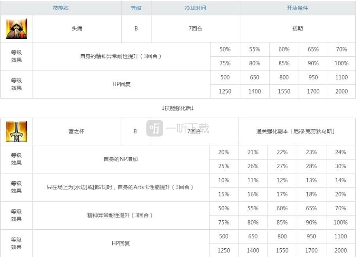Click the 一听下载 watermark text
Image resolution: width=356 pixels, height=257 pixels.
click(x=187, y=128)
